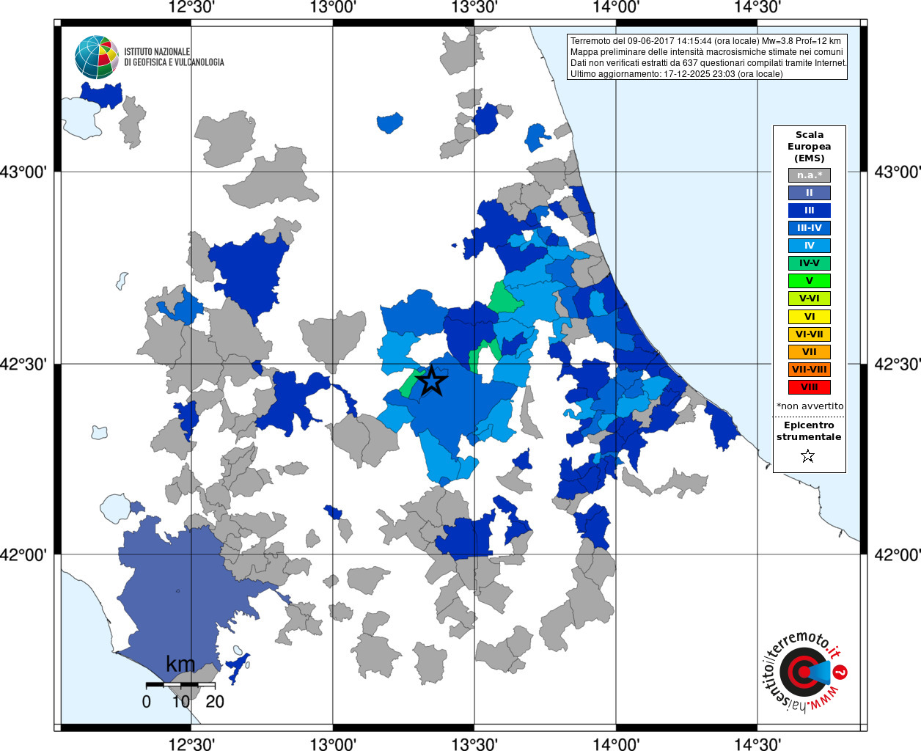This screenshot has height=751, width=921.
Task: Click the 'Scala Europea (EMS)' legend heading
Action: pyautogui.click(x=810, y=147)
